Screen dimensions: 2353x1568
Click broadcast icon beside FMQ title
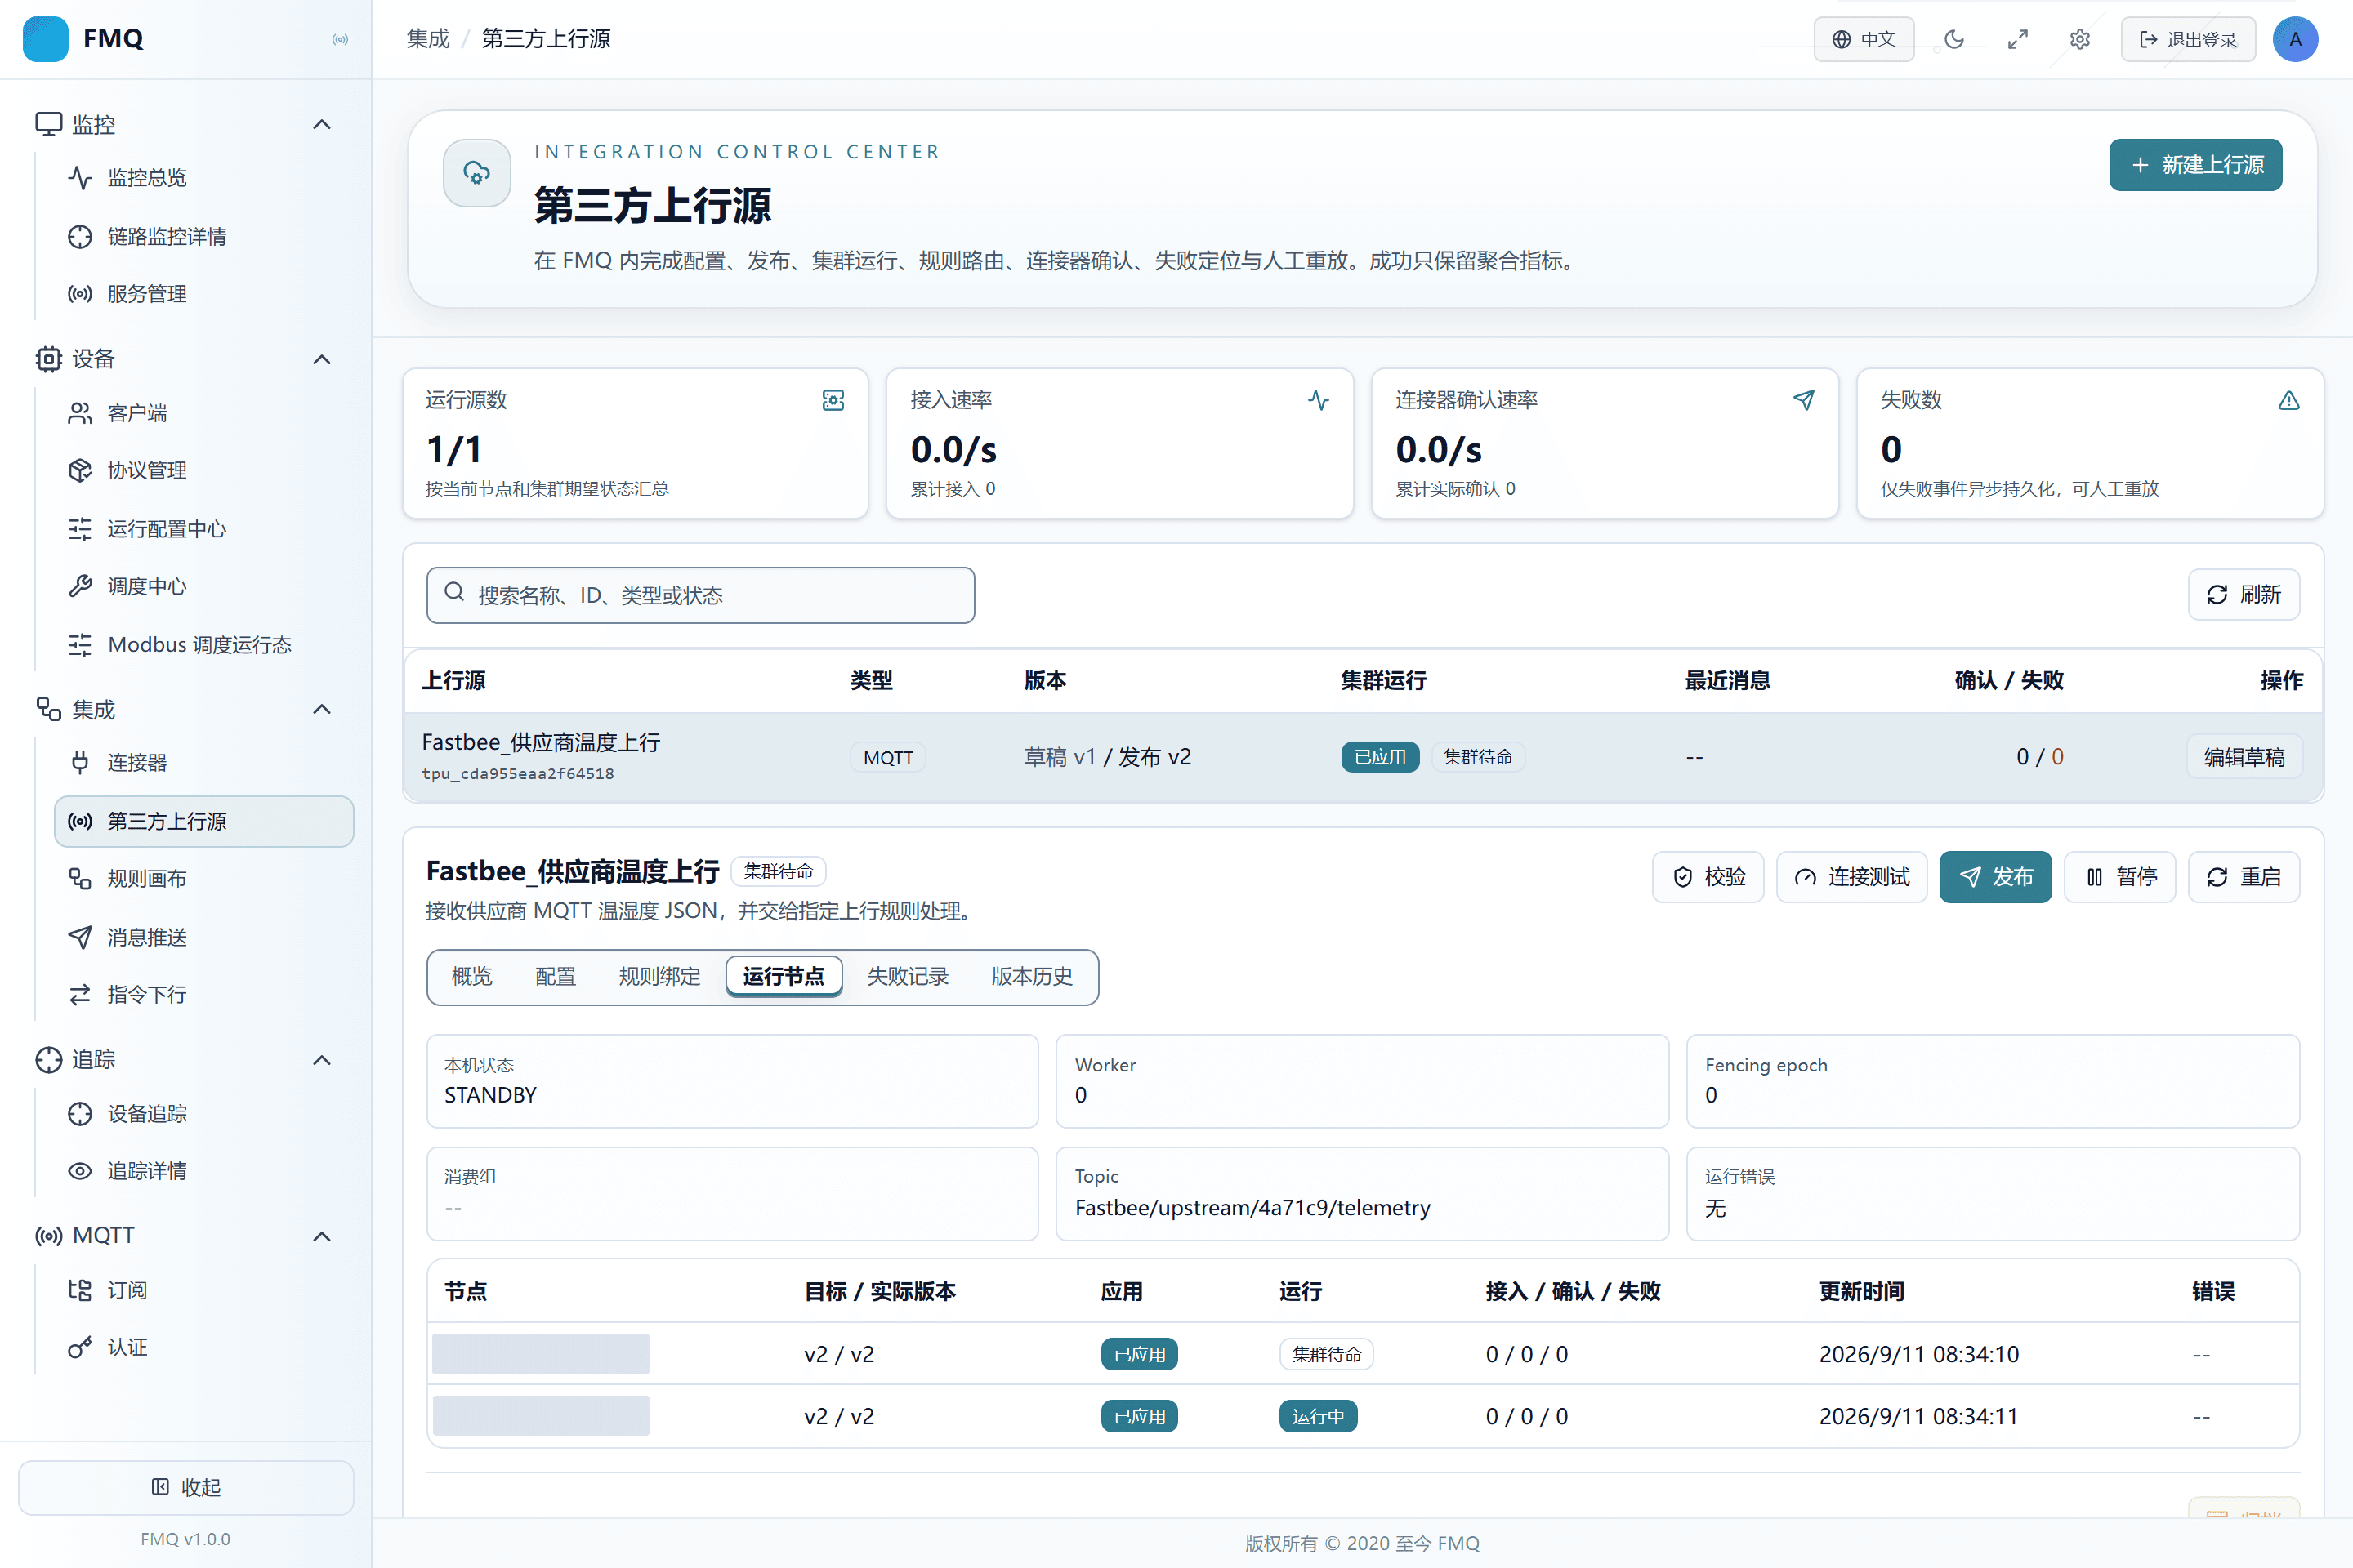(x=340, y=39)
